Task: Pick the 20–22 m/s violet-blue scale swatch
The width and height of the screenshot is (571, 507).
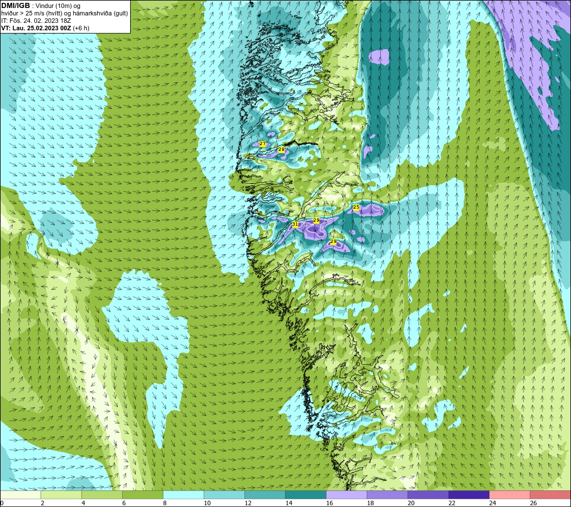Action: tap(428, 494)
